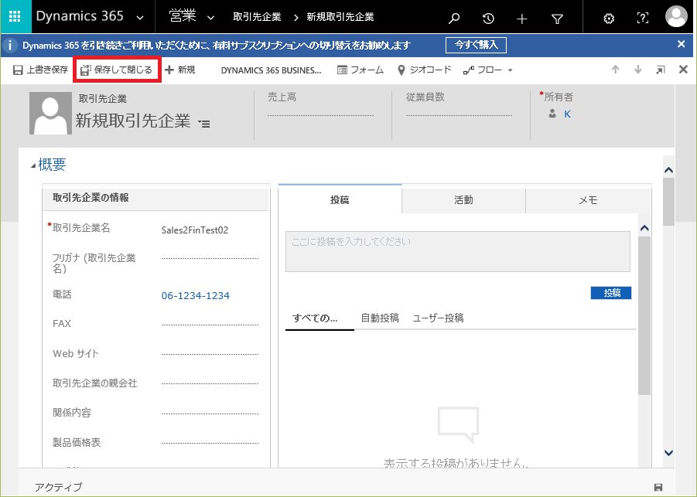Open DYNAMICS 365 BUSINES... command
Screen dimensions: 697x497
(x=272, y=70)
